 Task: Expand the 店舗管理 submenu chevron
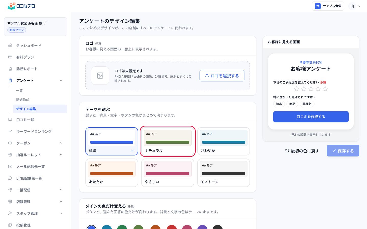(61, 202)
